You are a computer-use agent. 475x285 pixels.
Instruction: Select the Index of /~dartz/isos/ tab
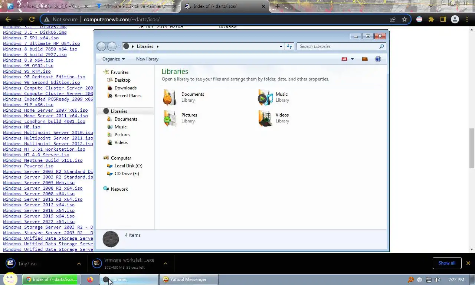point(225,6)
